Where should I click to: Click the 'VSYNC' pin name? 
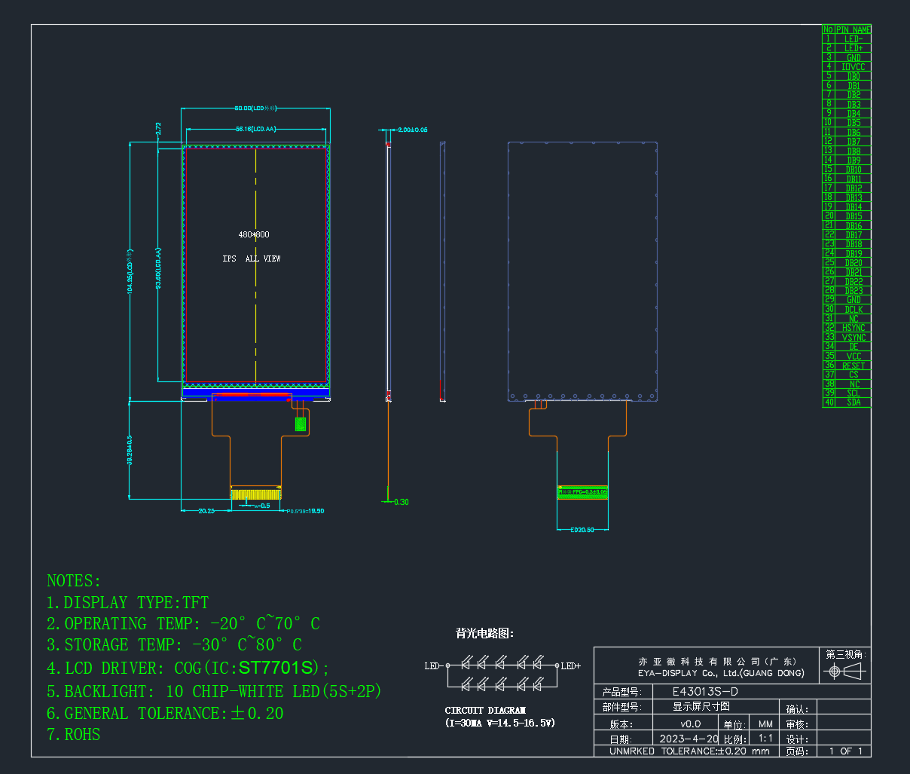854,338
